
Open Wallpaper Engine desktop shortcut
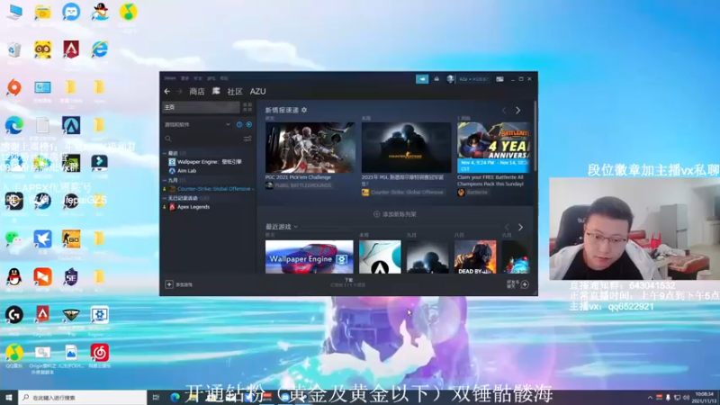click(100, 315)
